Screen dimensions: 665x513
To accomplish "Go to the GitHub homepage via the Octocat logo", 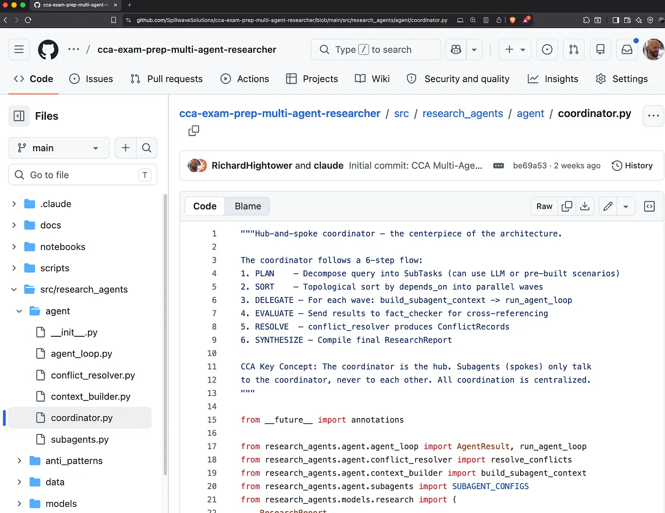I will (48, 49).
